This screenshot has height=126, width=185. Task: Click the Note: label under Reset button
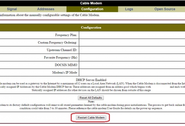(x=91, y=102)
